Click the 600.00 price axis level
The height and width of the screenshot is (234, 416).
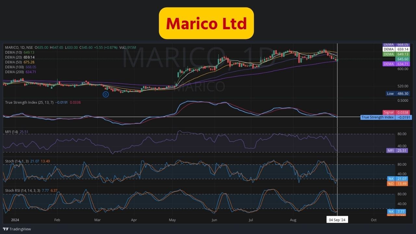click(x=402, y=69)
